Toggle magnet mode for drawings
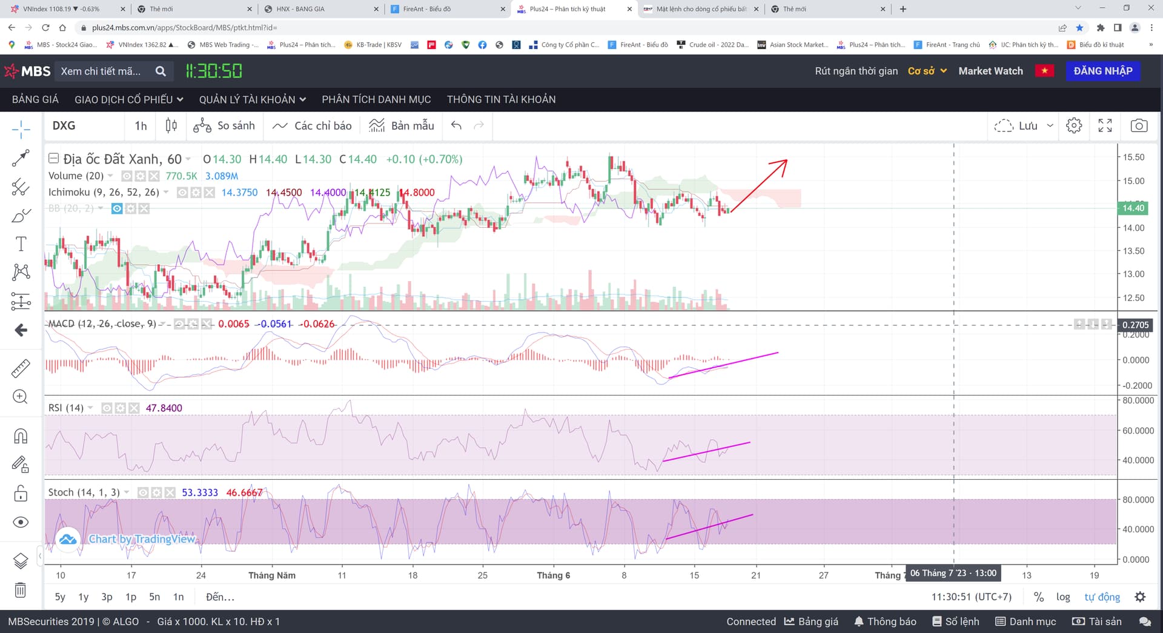 [x=21, y=436]
